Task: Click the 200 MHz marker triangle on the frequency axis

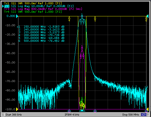Action: [69, 111]
